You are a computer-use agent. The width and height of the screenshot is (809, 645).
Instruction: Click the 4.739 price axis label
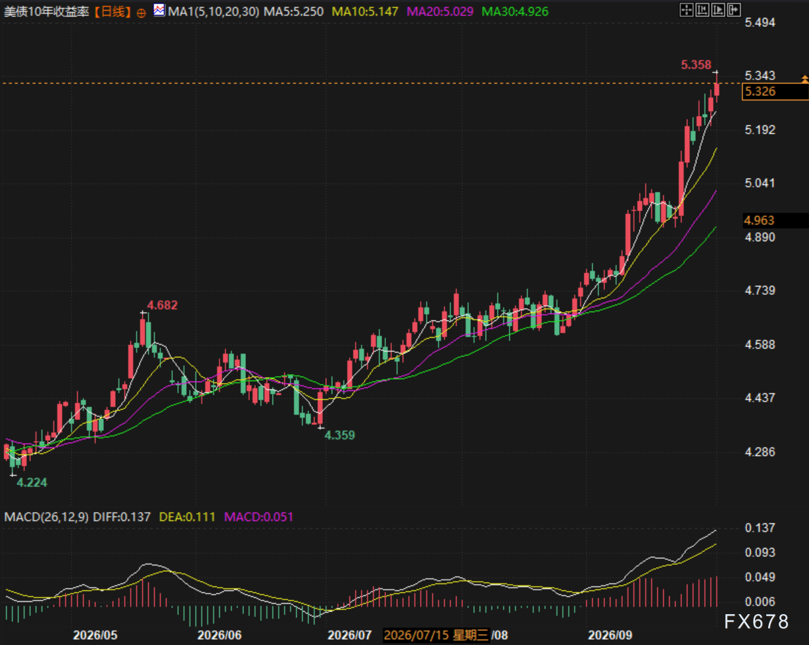760,290
